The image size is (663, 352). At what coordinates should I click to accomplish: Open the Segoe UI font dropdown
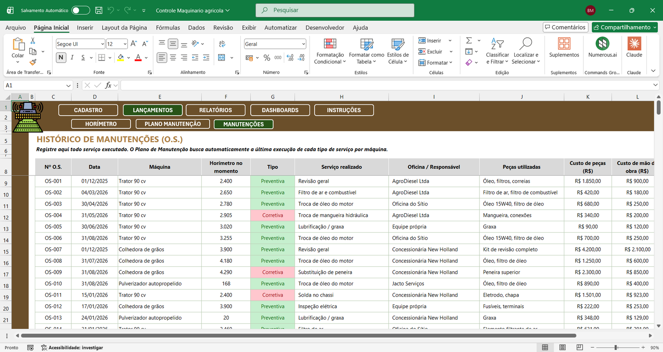[x=102, y=44]
